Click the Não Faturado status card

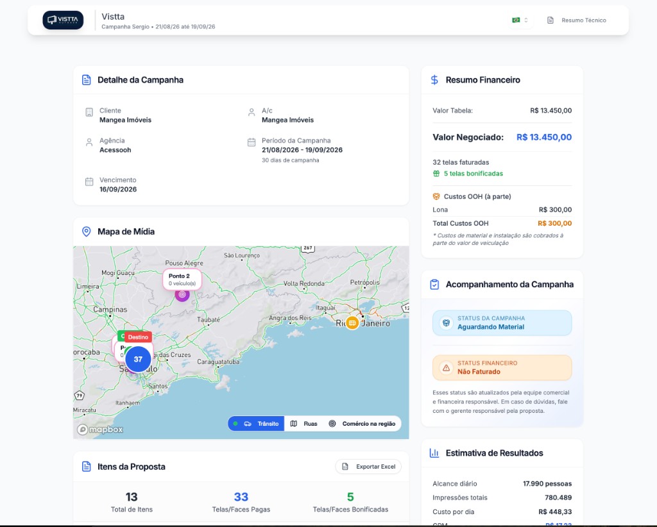pyautogui.click(x=502, y=367)
